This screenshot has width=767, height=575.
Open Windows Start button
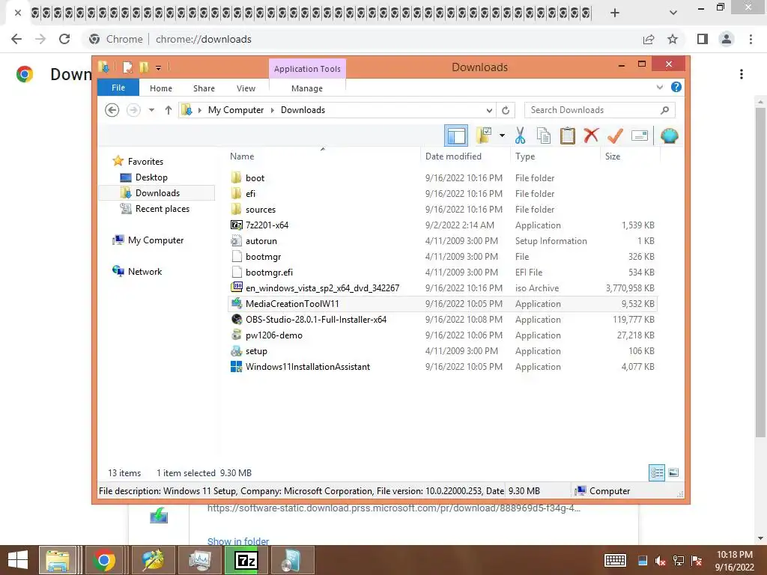(18, 560)
